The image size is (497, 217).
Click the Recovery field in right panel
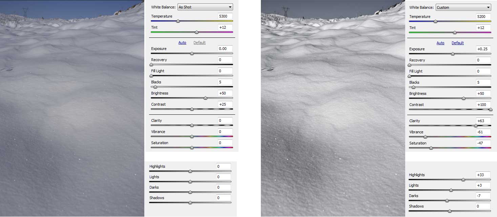tap(484, 60)
